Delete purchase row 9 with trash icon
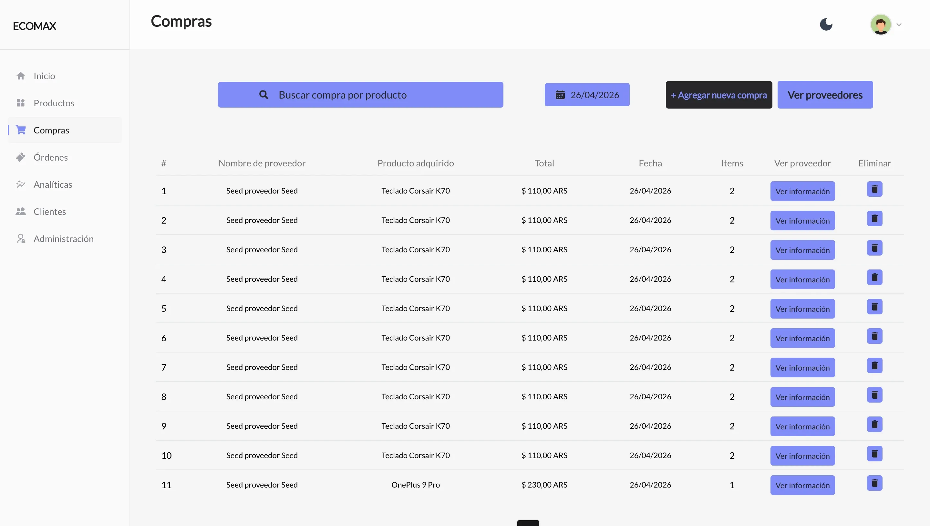 pos(874,425)
